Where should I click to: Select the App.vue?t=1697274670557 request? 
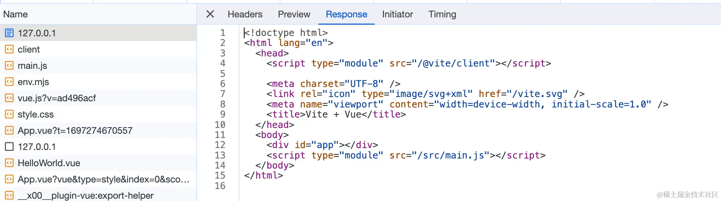point(75,131)
